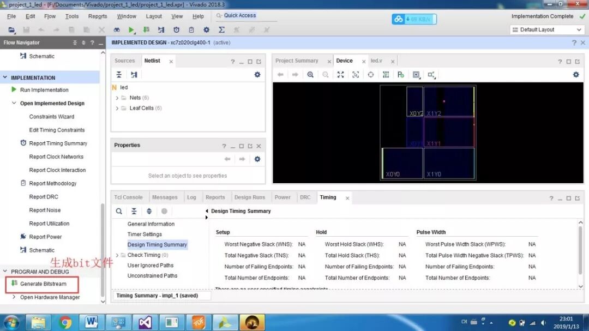
Task: Collapse the Timing tree pane arrow
Action: 207,211
